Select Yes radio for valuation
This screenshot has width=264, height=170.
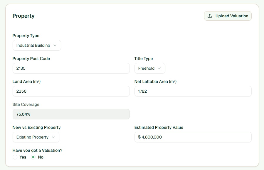(x=15, y=157)
